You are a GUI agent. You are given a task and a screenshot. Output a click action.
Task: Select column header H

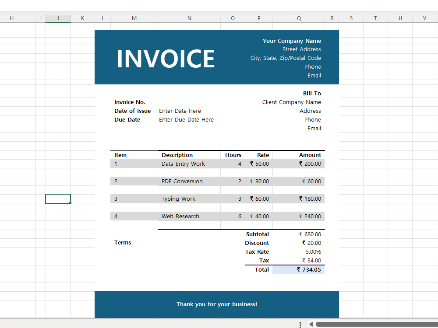click(11, 18)
